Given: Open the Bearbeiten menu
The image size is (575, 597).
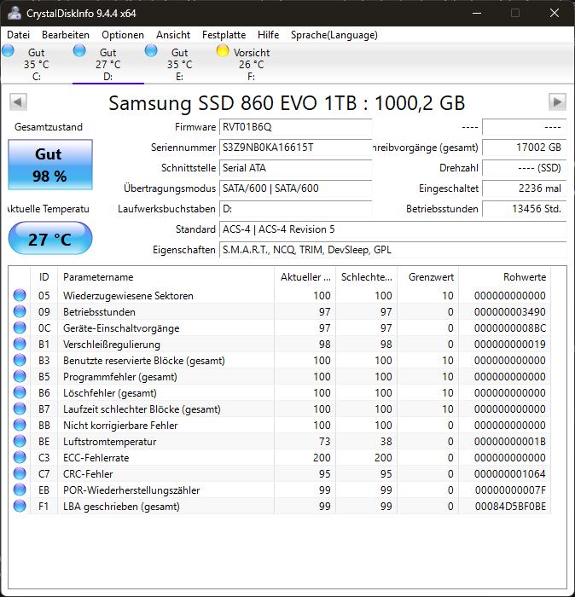Looking at the screenshot, I should [x=66, y=35].
